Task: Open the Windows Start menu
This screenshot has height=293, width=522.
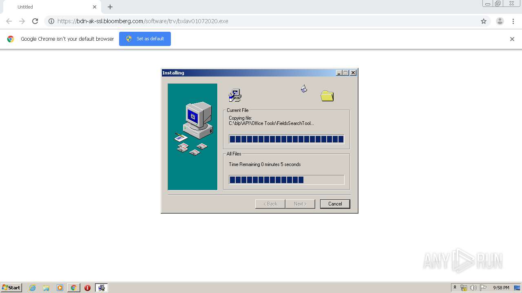Action: tap(11, 288)
